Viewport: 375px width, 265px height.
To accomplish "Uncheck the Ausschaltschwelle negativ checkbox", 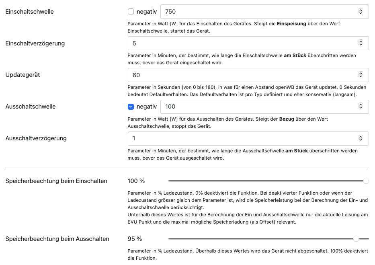I will tap(131, 107).
